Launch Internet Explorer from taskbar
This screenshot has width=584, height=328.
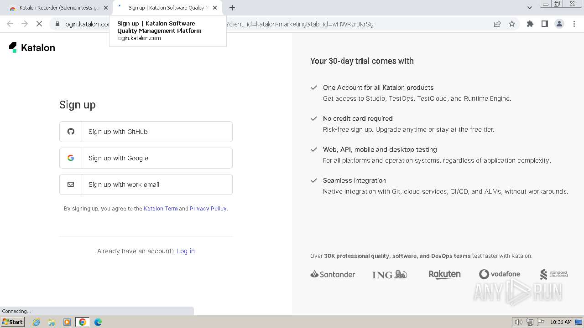(x=36, y=322)
